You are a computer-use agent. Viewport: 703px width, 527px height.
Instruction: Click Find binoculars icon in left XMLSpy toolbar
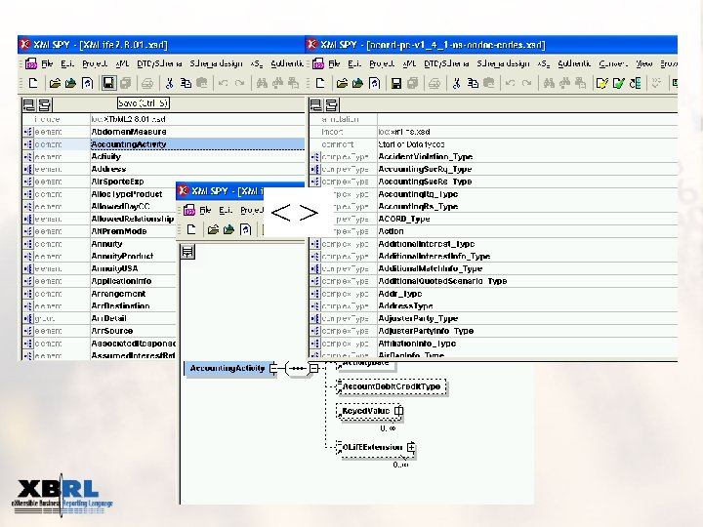(x=262, y=83)
